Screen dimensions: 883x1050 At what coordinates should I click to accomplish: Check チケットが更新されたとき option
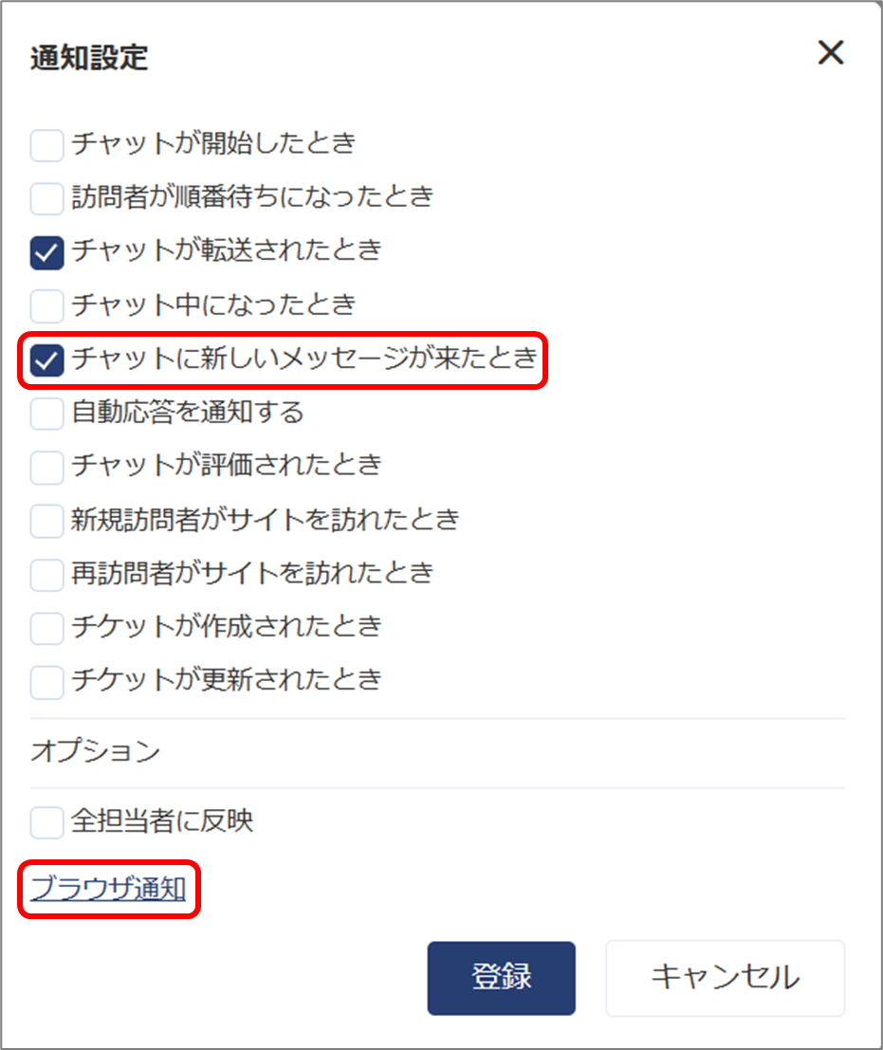(46, 682)
